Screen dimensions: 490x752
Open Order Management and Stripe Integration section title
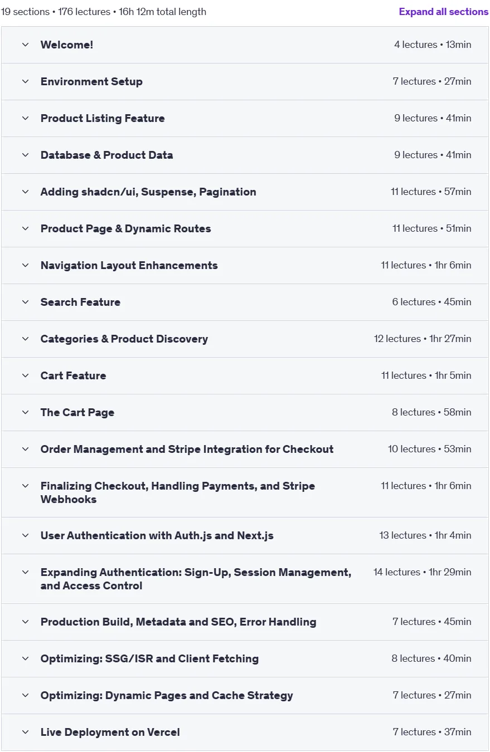pyautogui.click(x=187, y=449)
